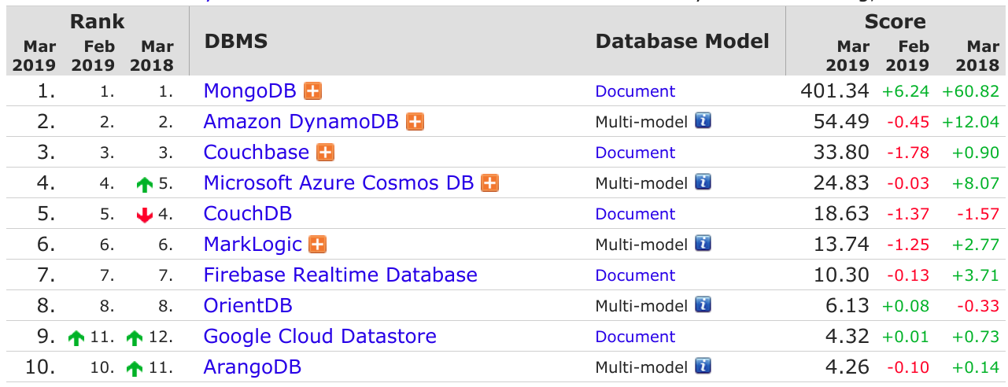Click Document model link in Couchbase row
Viewport: 1008px width, 387px height.
(635, 153)
